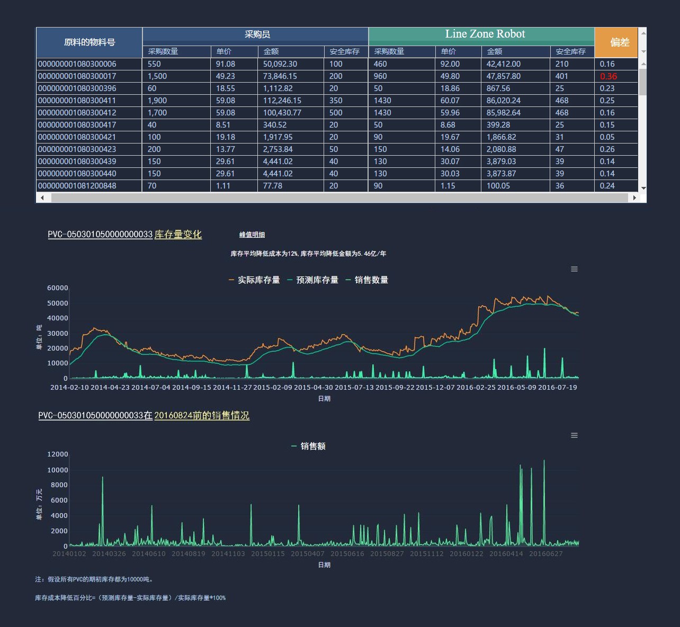Click 原料的物料号 column header

coord(90,42)
